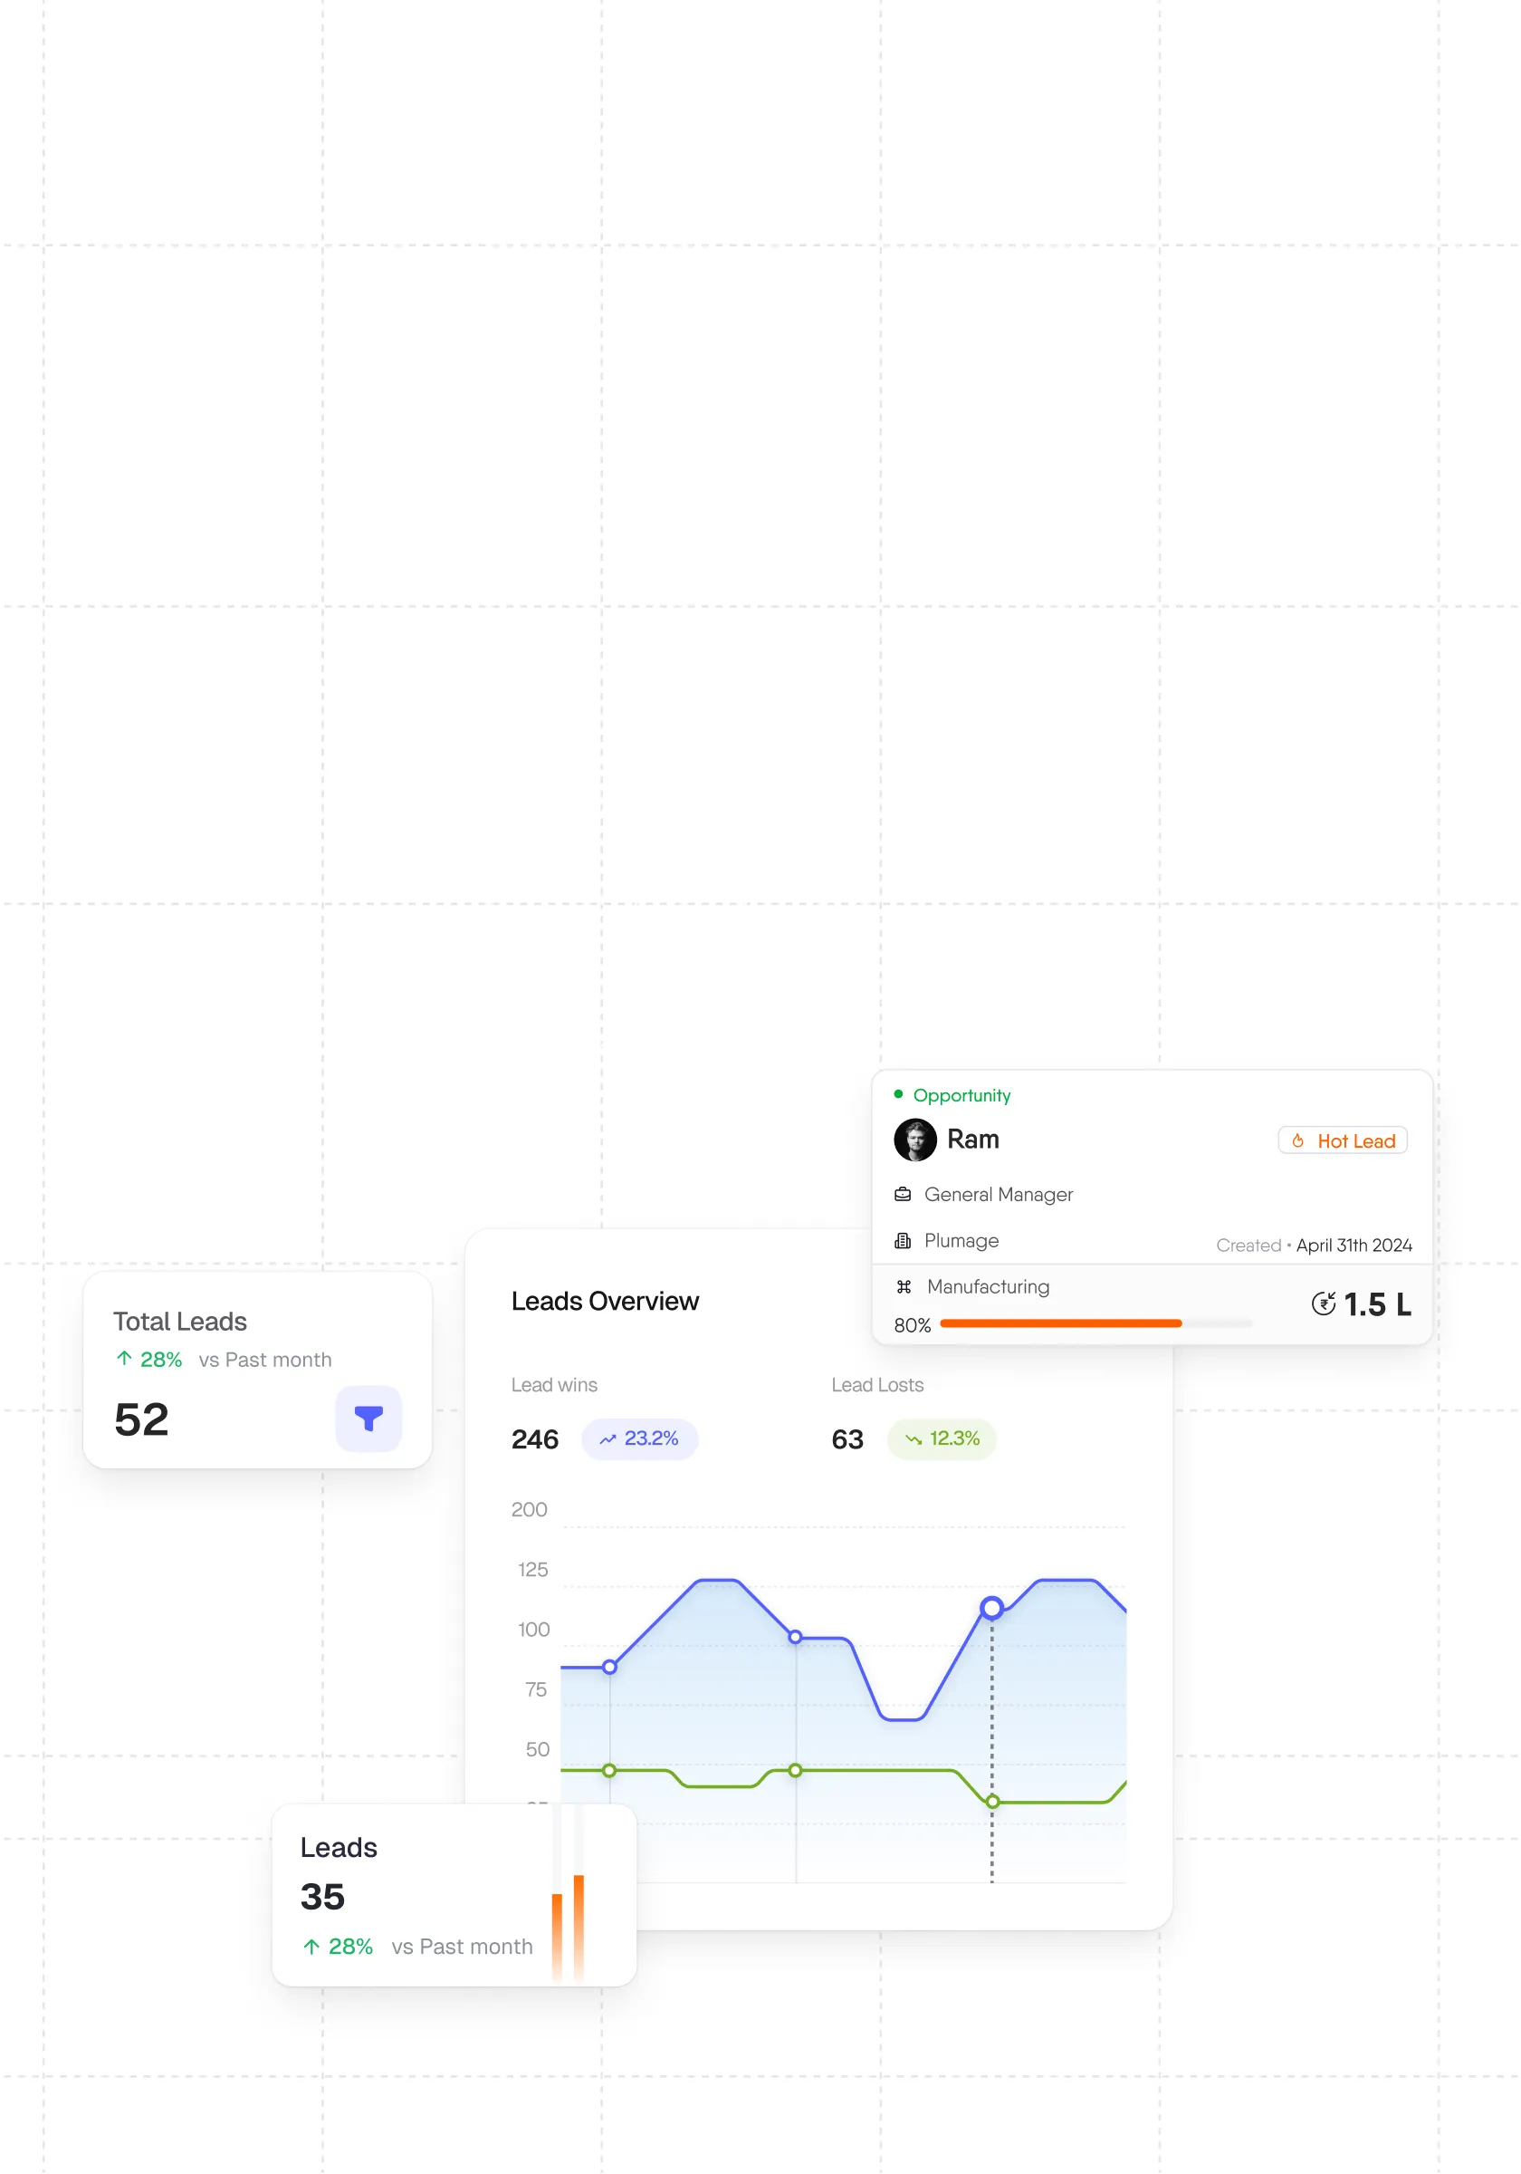Click the rupee value icon beside 1.5 L
The image size is (1521, 2174).
(x=1322, y=1303)
